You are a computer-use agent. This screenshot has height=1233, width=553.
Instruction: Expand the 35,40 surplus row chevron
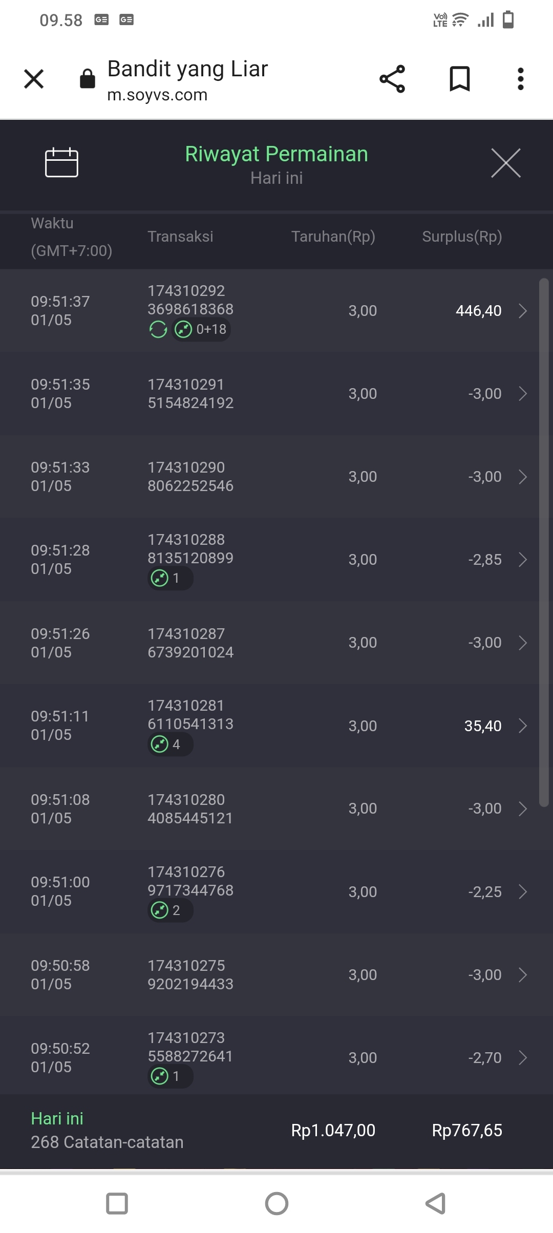(x=522, y=726)
